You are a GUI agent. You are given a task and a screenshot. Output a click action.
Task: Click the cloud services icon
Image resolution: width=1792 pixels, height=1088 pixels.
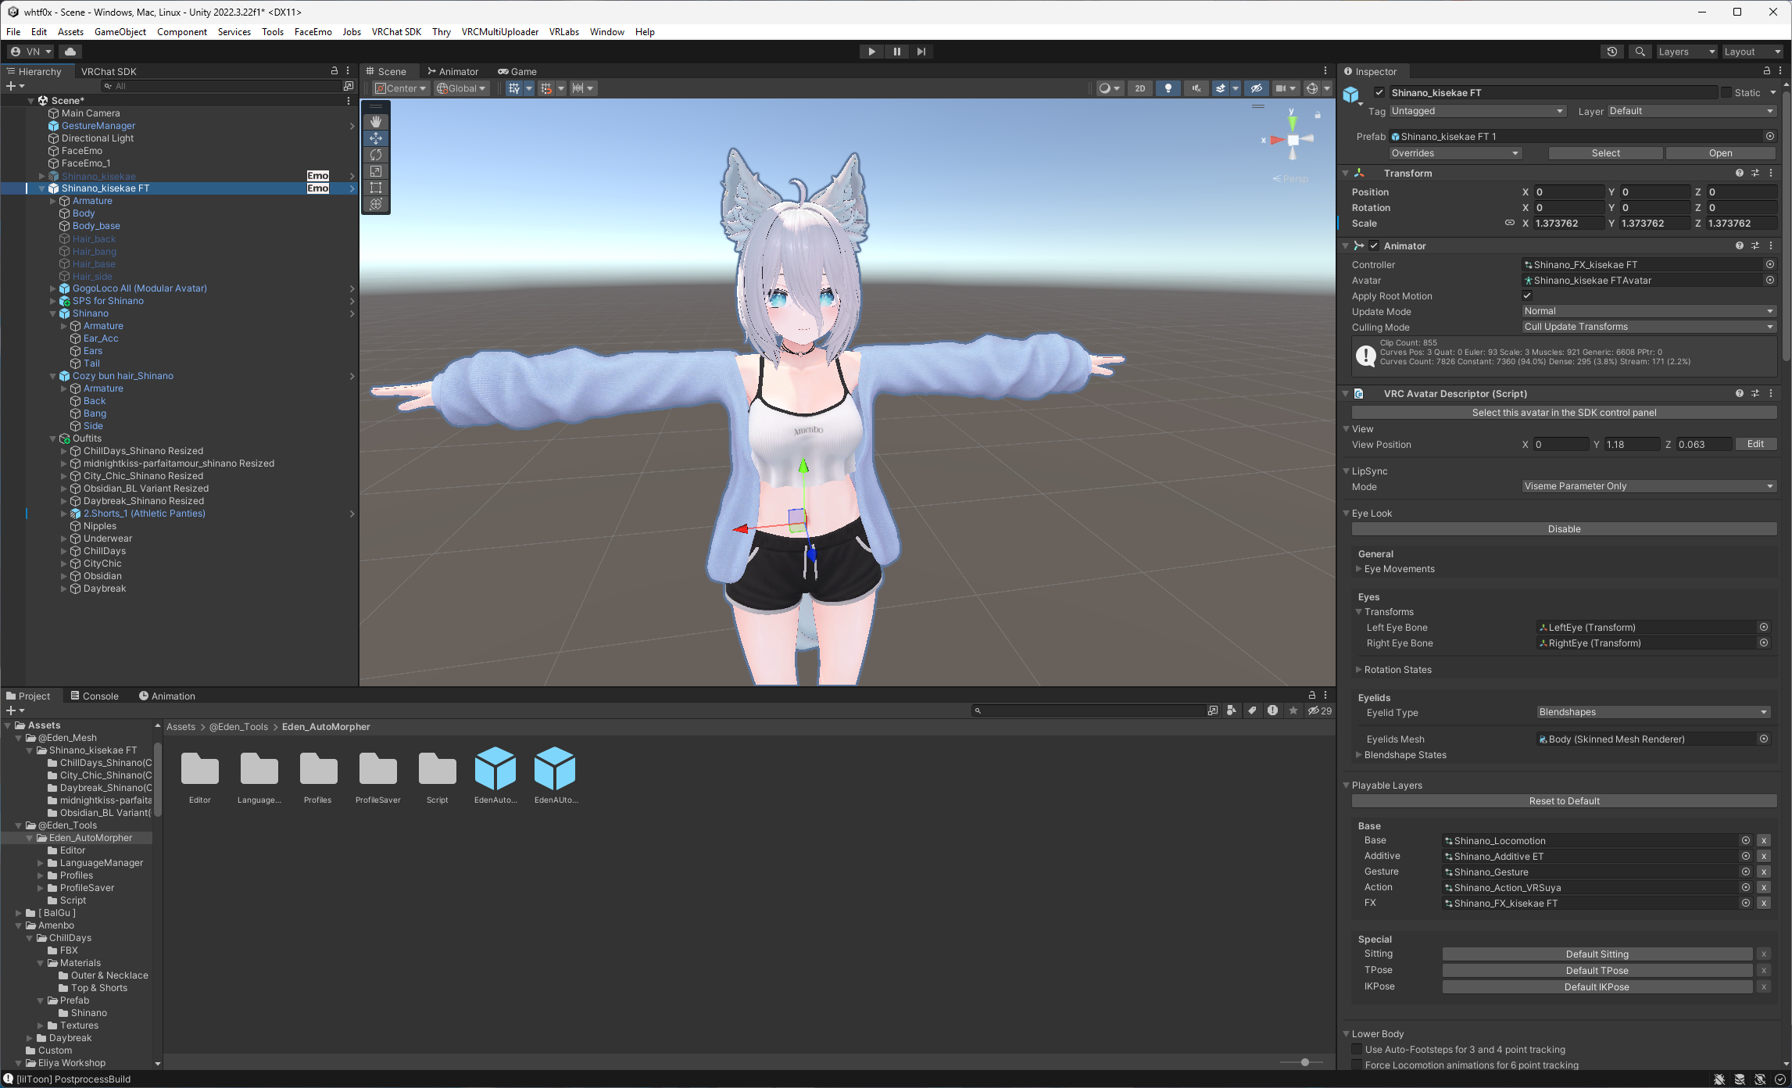click(x=70, y=52)
